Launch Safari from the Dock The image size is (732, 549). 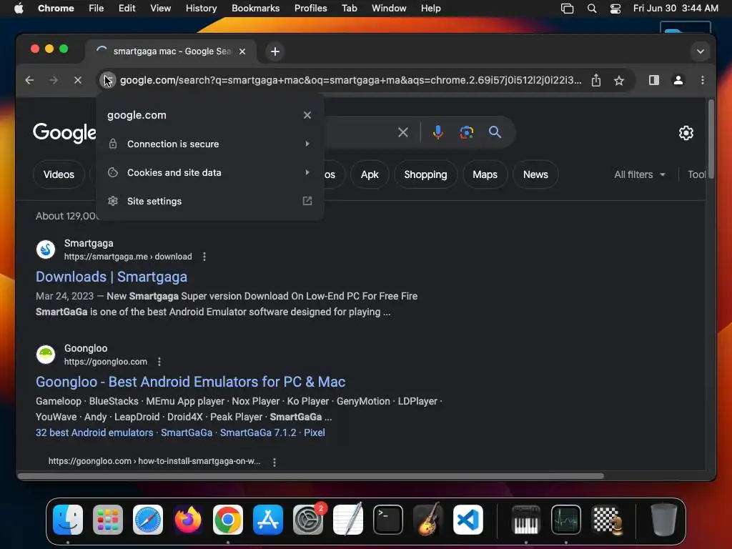(148, 519)
